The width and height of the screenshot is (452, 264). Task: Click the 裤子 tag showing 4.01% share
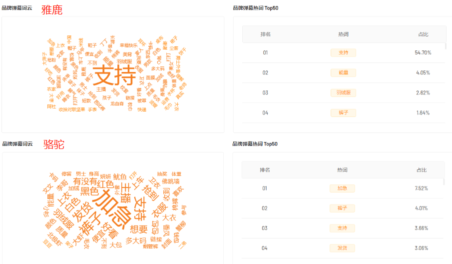(x=342, y=208)
